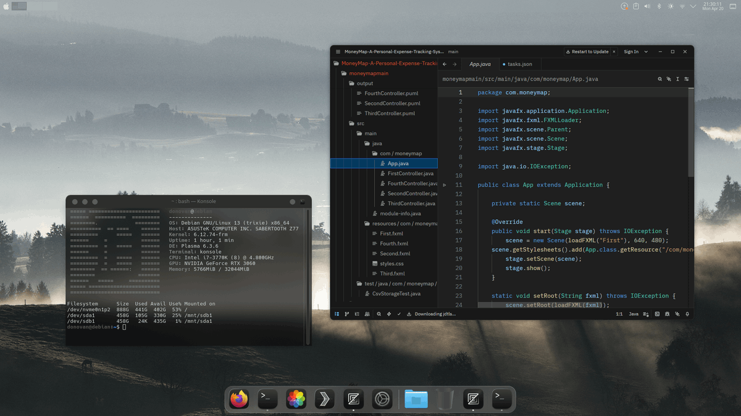
Task: Open the Java language selector in status bar
Action: [x=634, y=314]
